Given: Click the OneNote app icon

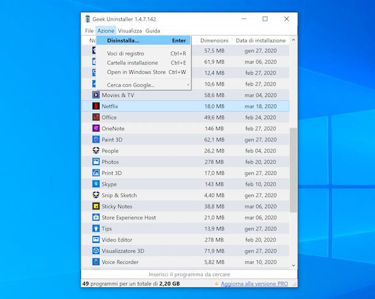Looking at the screenshot, I should [x=96, y=128].
